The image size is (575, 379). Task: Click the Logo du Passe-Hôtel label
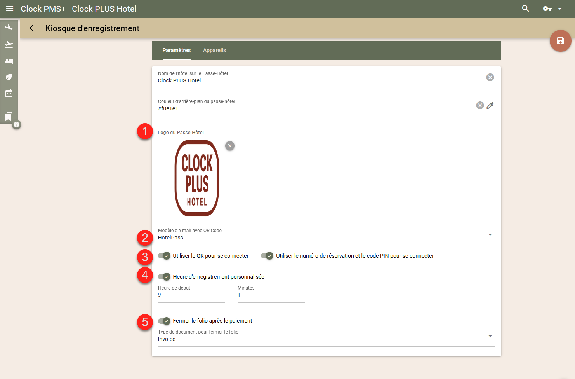click(181, 133)
